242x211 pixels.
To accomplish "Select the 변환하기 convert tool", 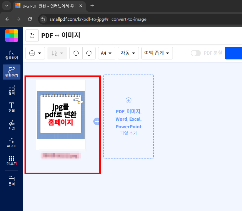I will [12, 72].
